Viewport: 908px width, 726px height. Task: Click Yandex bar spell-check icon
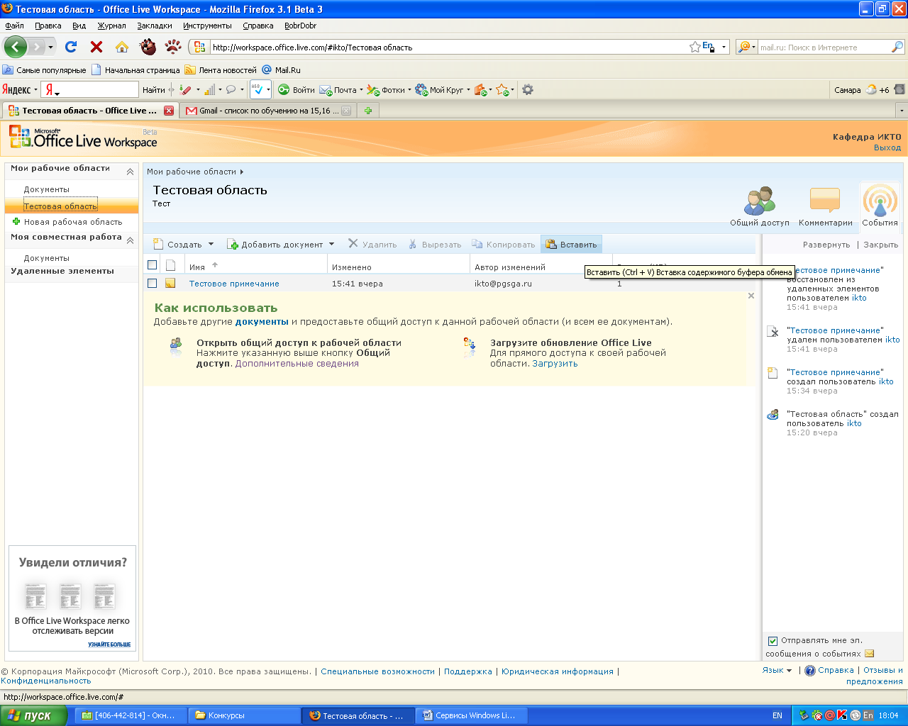[258, 89]
